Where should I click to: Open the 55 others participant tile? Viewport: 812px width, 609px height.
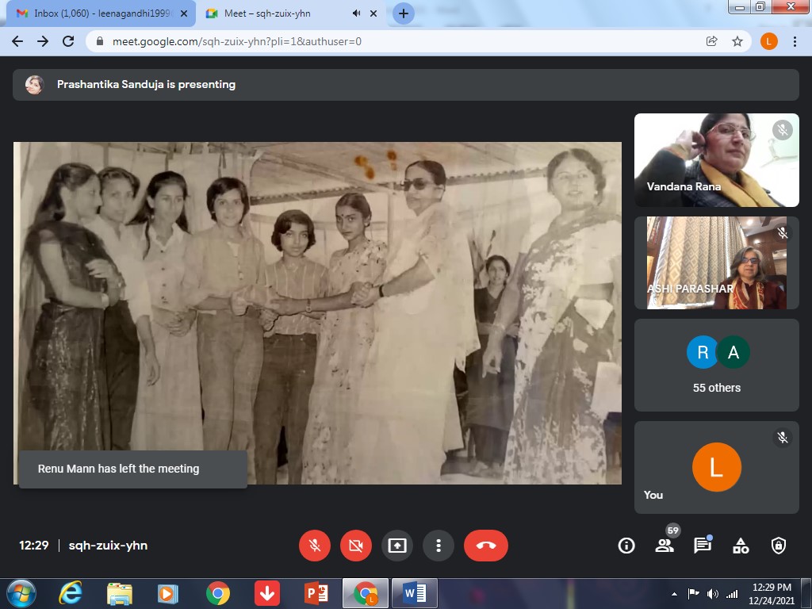pyautogui.click(x=716, y=365)
